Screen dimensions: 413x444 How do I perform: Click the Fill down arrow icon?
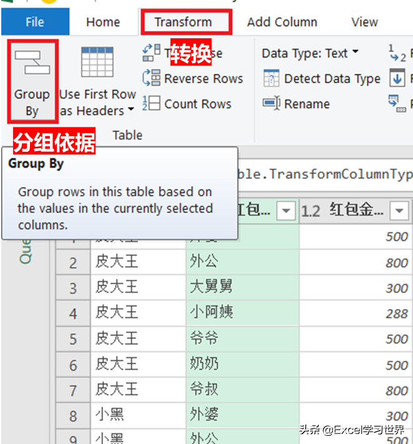[397, 77]
